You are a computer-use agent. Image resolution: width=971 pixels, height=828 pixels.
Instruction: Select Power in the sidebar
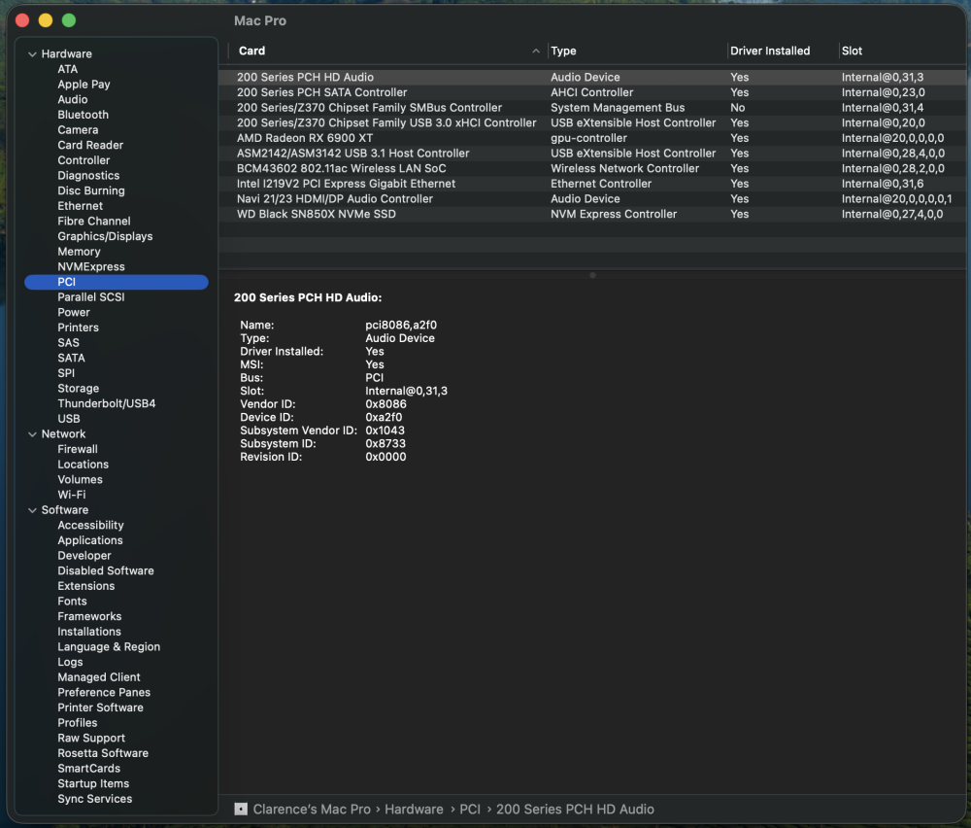click(74, 312)
